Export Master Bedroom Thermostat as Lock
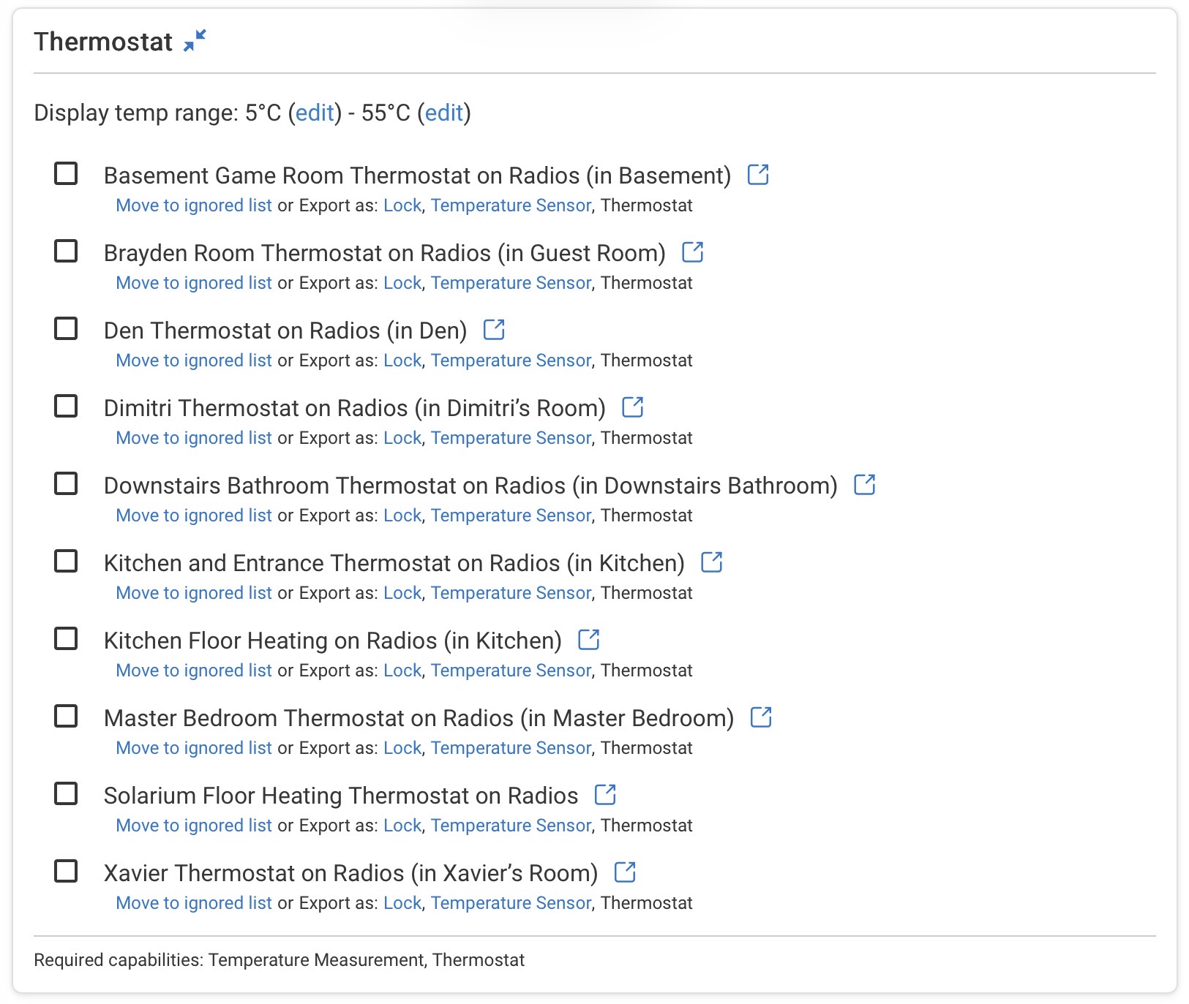Screen dimensions: 1189x1004 [x=402, y=748]
